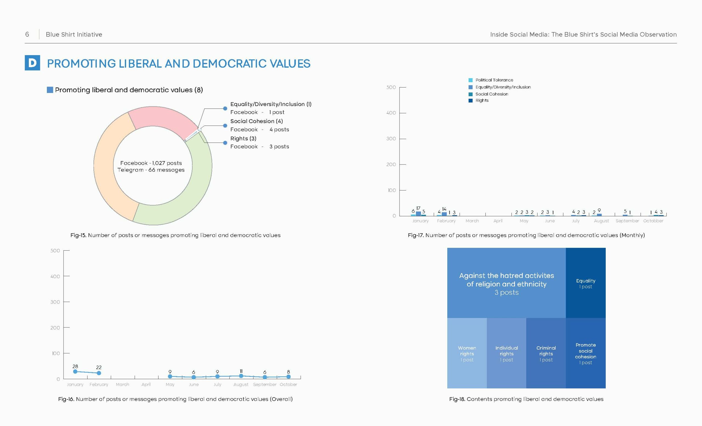Screen dimensions: 702x426
Task: Click the "Women rights" treemap tile
Action: coord(467,353)
